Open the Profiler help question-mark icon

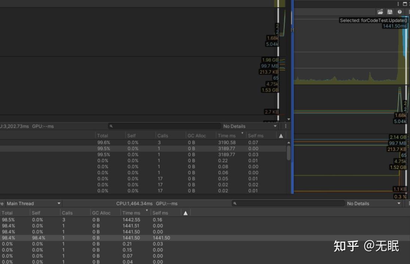coord(400,12)
